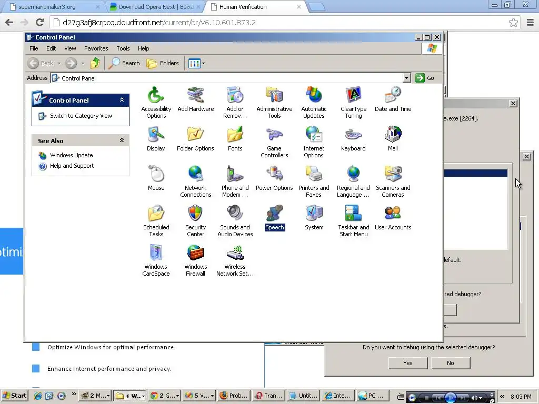Open the Favorites menu
Viewport: 539px width, 404px height.
coord(96,48)
